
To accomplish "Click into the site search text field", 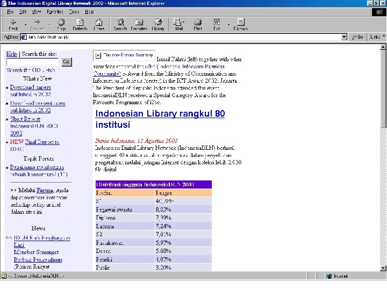I will pos(32,62).
